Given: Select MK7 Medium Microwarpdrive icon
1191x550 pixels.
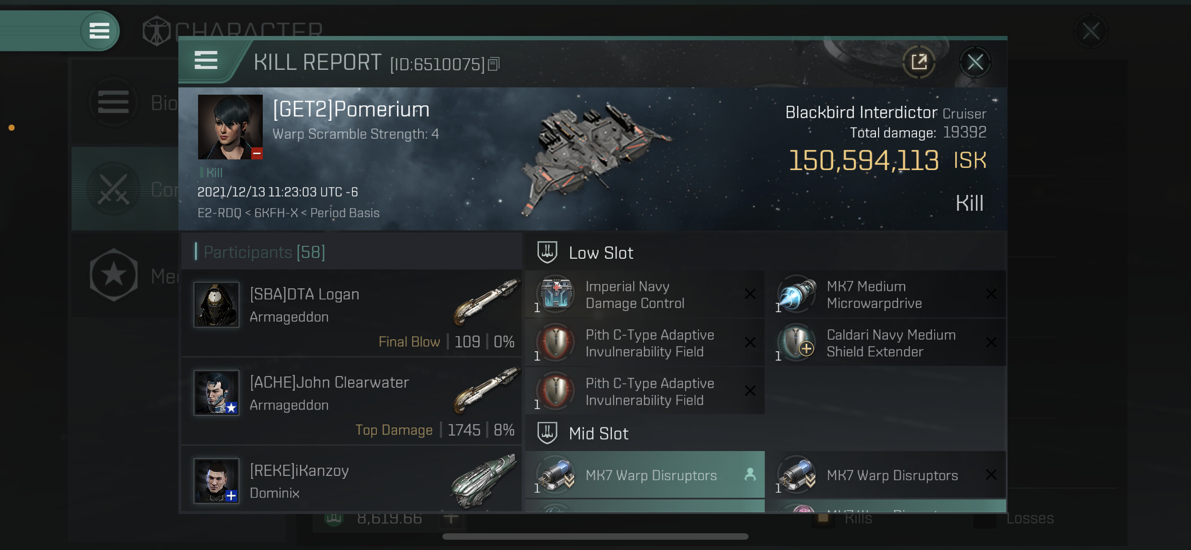Looking at the screenshot, I should tap(797, 294).
